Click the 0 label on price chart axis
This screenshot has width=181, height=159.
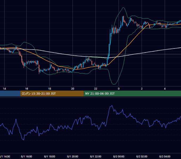coord(119,89)
